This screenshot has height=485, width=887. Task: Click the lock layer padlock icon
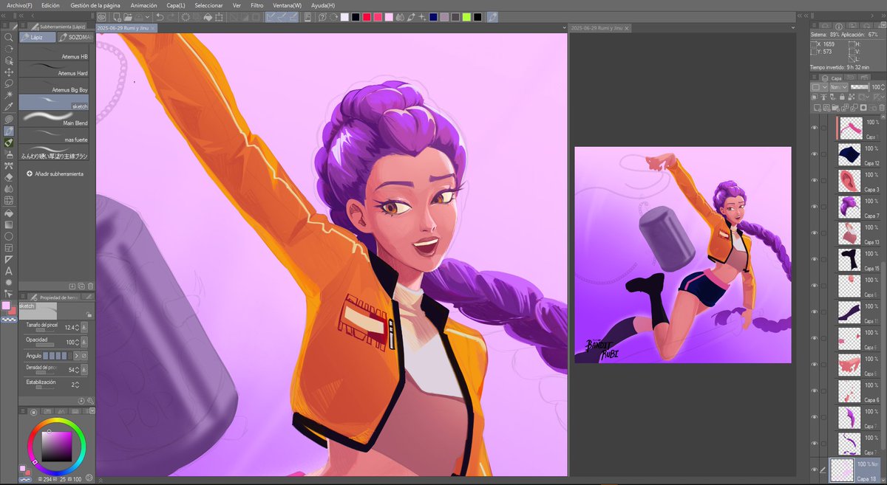click(840, 97)
